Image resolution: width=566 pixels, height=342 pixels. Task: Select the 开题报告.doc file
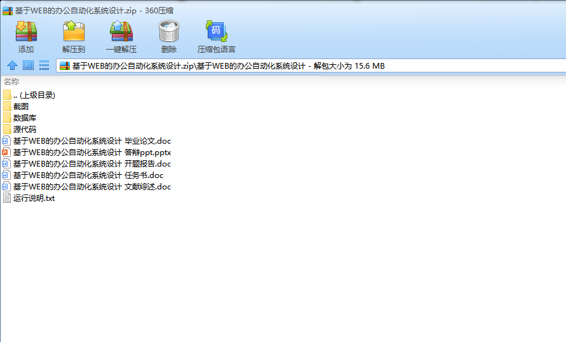[86, 163]
